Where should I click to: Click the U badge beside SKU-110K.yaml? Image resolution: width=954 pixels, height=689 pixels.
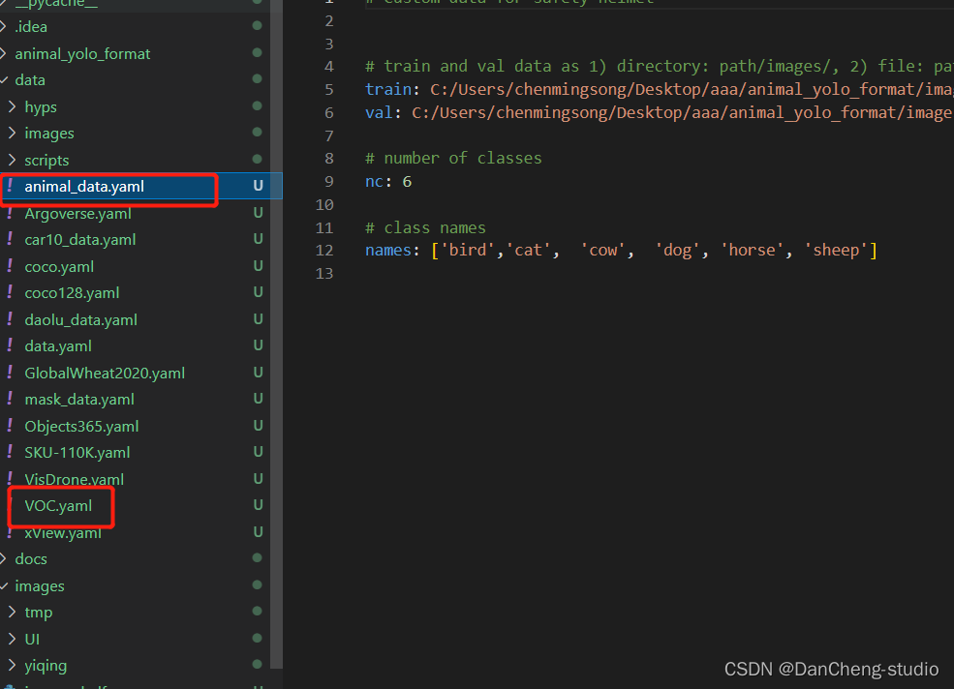pyautogui.click(x=258, y=452)
